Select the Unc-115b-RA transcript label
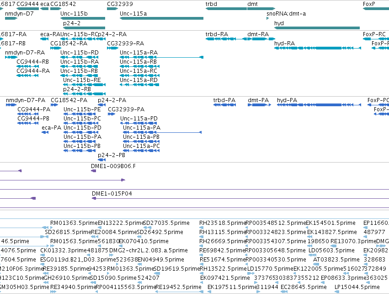389x294 pixels. (80, 62)
